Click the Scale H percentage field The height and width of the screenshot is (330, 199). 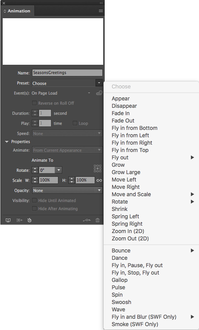pos(85,180)
